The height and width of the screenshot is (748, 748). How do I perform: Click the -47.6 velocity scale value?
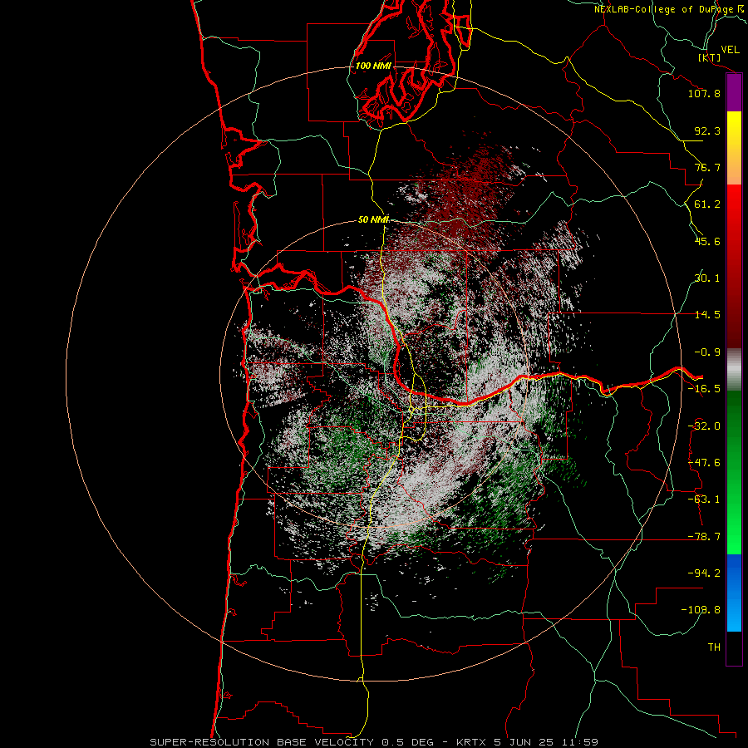(x=704, y=463)
